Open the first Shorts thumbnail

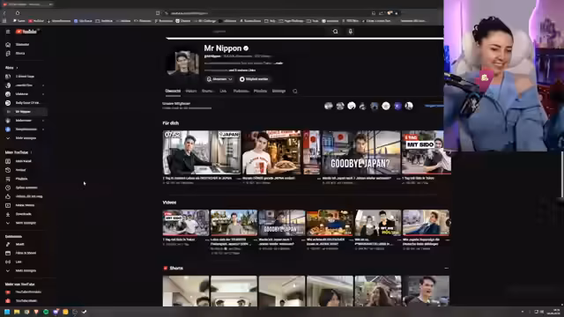click(x=186, y=291)
